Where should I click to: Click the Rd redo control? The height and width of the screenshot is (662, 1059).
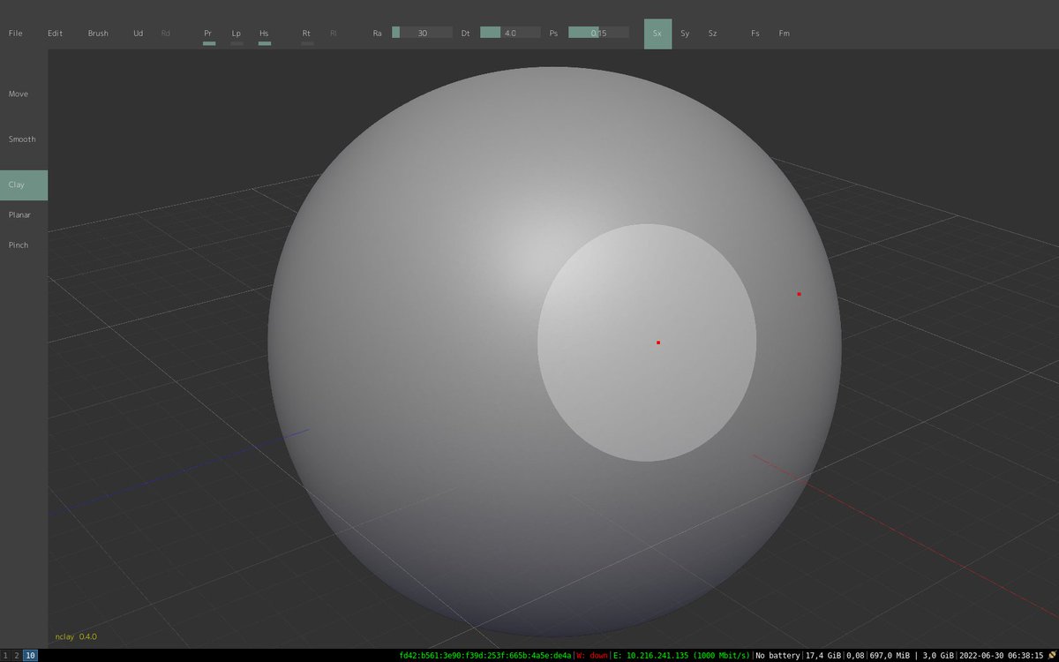click(164, 33)
